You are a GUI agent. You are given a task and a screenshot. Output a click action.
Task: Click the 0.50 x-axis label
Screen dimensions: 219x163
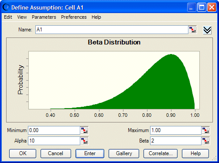click(75, 115)
